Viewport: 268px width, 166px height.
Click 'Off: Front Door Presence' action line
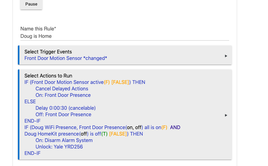(63, 115)
